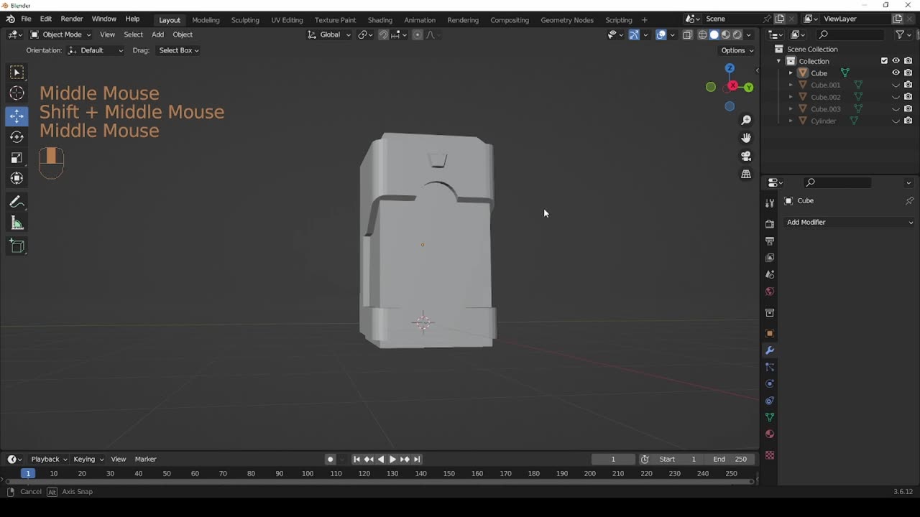
Task: Switch to Modeling workspace tab
Action: (206, 20)
